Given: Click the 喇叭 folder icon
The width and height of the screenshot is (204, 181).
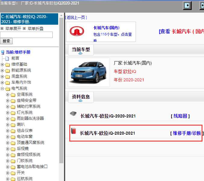Looking at the screenshot, I should [x=13, y=125].
